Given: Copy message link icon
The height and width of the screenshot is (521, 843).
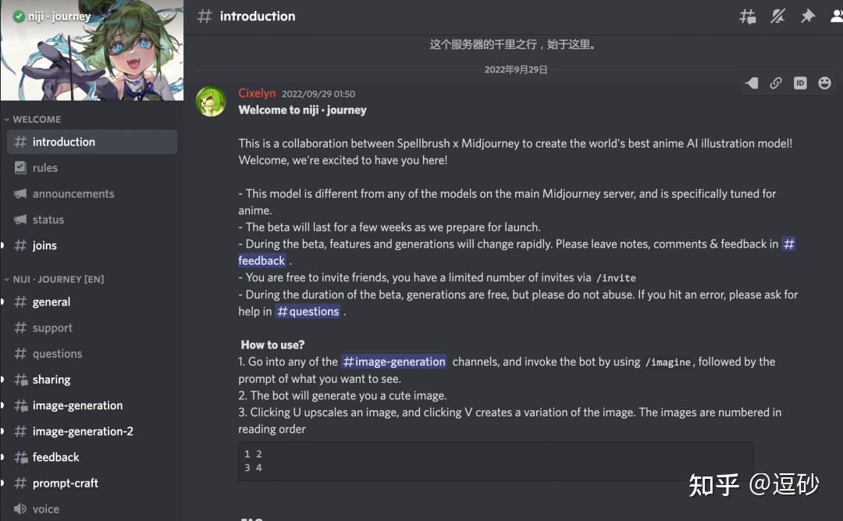Looking at the screenshot, I should click(776, 83).
